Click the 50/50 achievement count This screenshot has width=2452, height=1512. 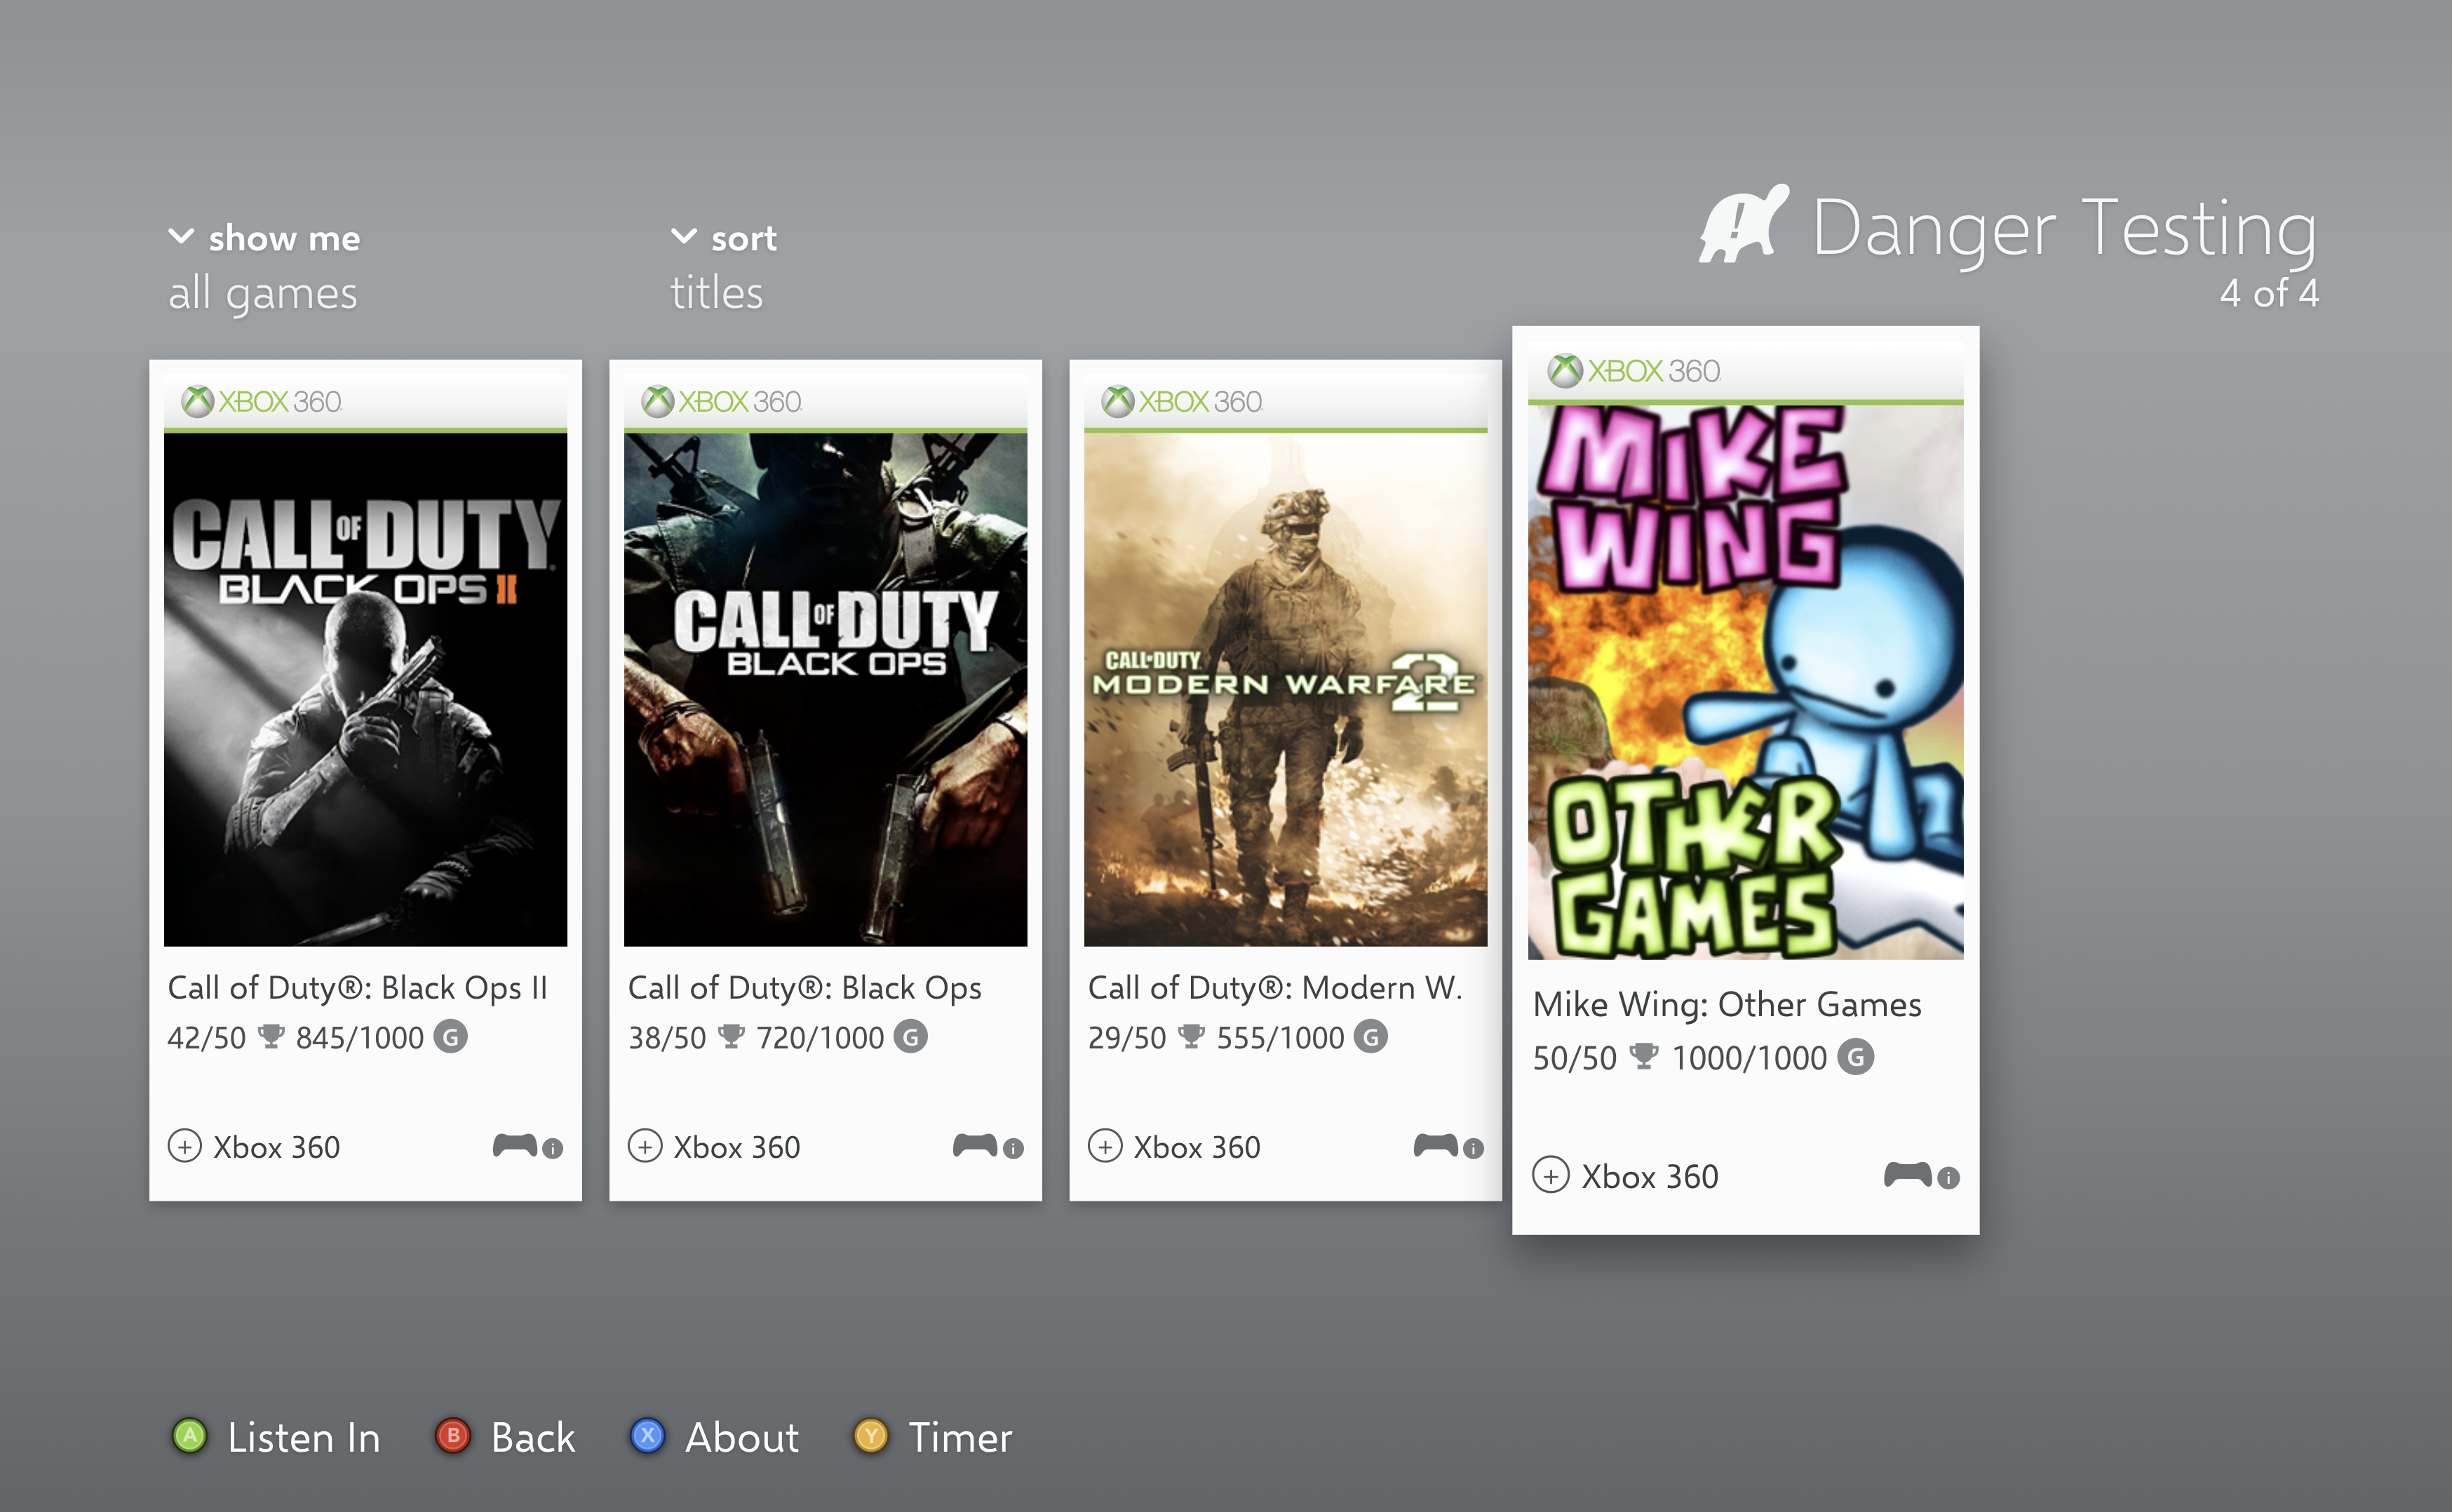tap(1575, 1058)
